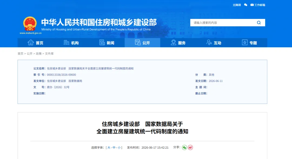Open the 互动 nav tab
This screenshot has width=292, height=159.
coord(214,43)
